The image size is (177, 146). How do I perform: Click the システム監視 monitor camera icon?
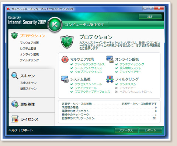pos(65,79)
